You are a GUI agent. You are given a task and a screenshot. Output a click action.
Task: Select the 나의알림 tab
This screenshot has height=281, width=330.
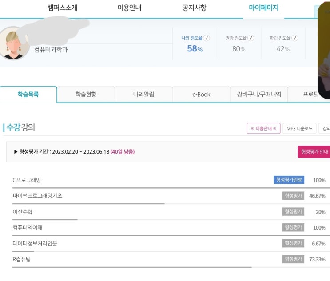143,95
